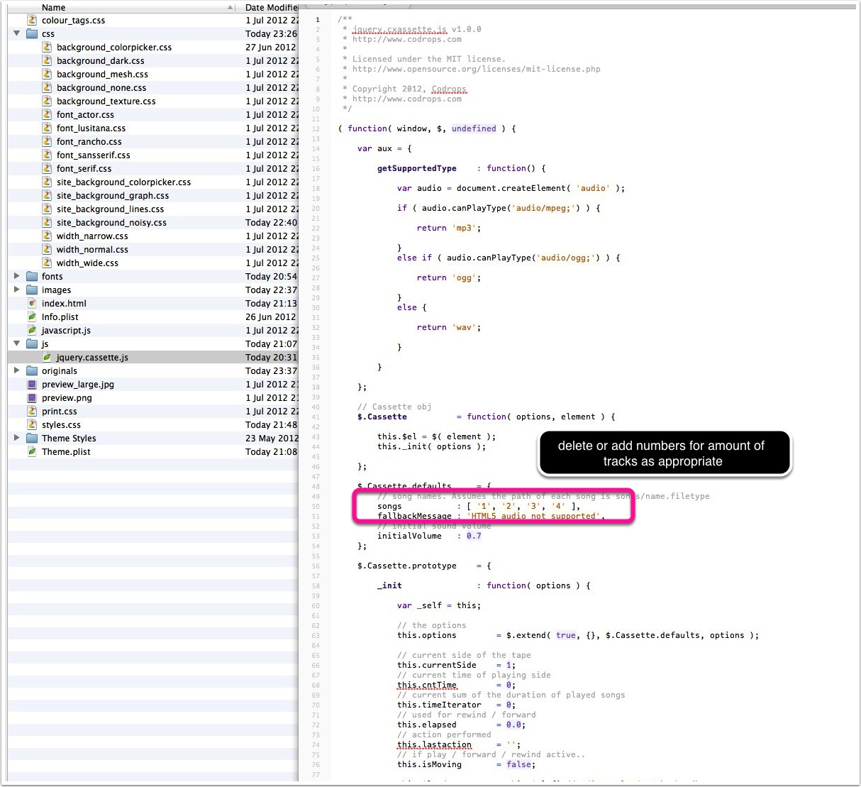The height and width of the screenshot is (787, 861).
Task: Click the javascript.js file icon
Action: pos(32,331)
